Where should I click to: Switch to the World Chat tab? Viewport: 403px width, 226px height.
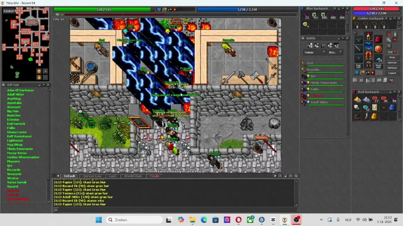point(133,176)
